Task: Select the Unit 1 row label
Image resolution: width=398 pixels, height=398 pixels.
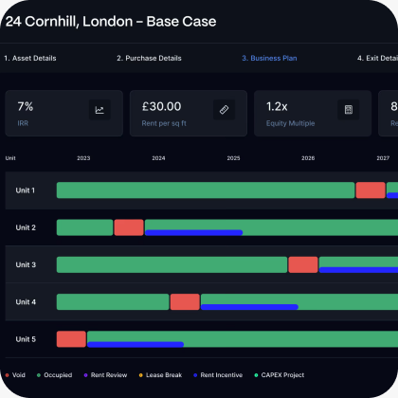Action: [26, 190]
